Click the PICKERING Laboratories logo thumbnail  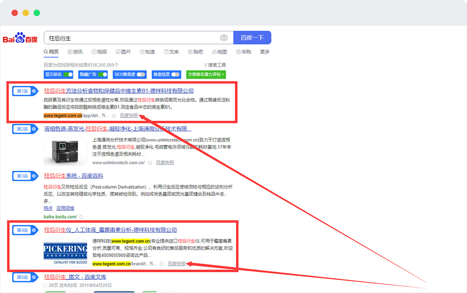click(x=65, y=253)
